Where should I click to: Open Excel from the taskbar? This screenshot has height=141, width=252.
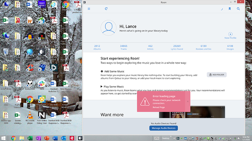tap(30, 138)
